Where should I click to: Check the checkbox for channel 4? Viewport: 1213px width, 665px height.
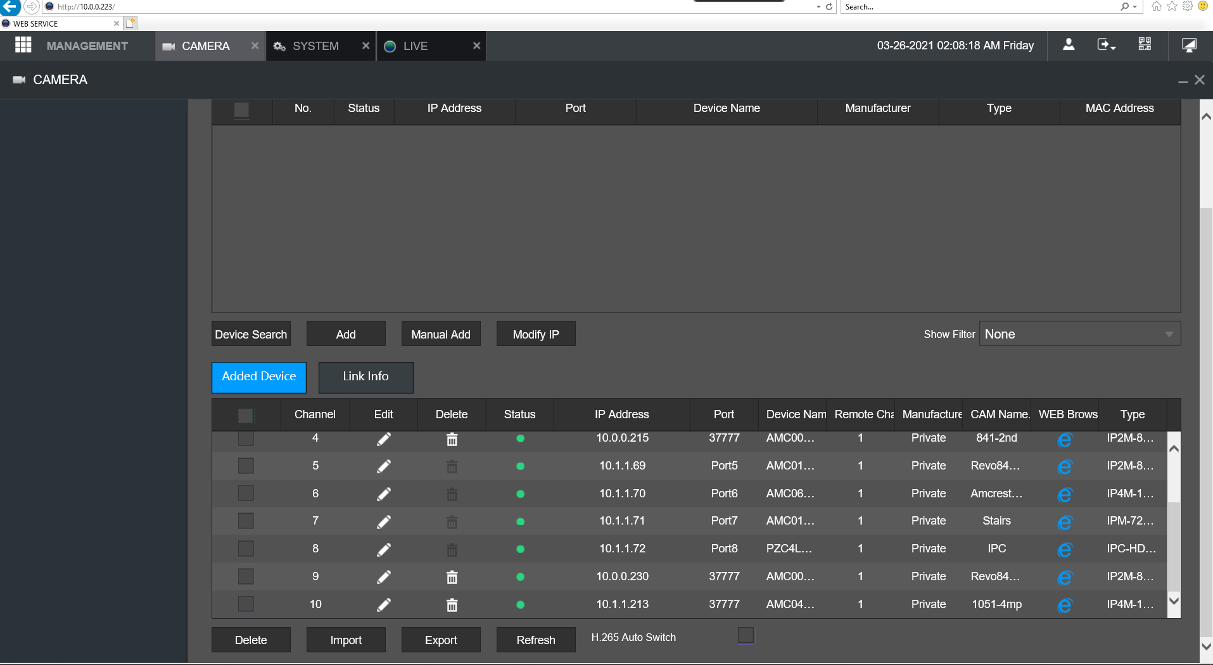[246, 438]
